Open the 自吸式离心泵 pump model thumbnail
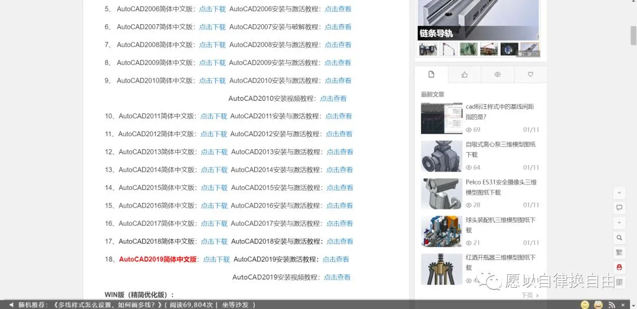The height and width of the screenshot is (309, 637). click(442, 156)
